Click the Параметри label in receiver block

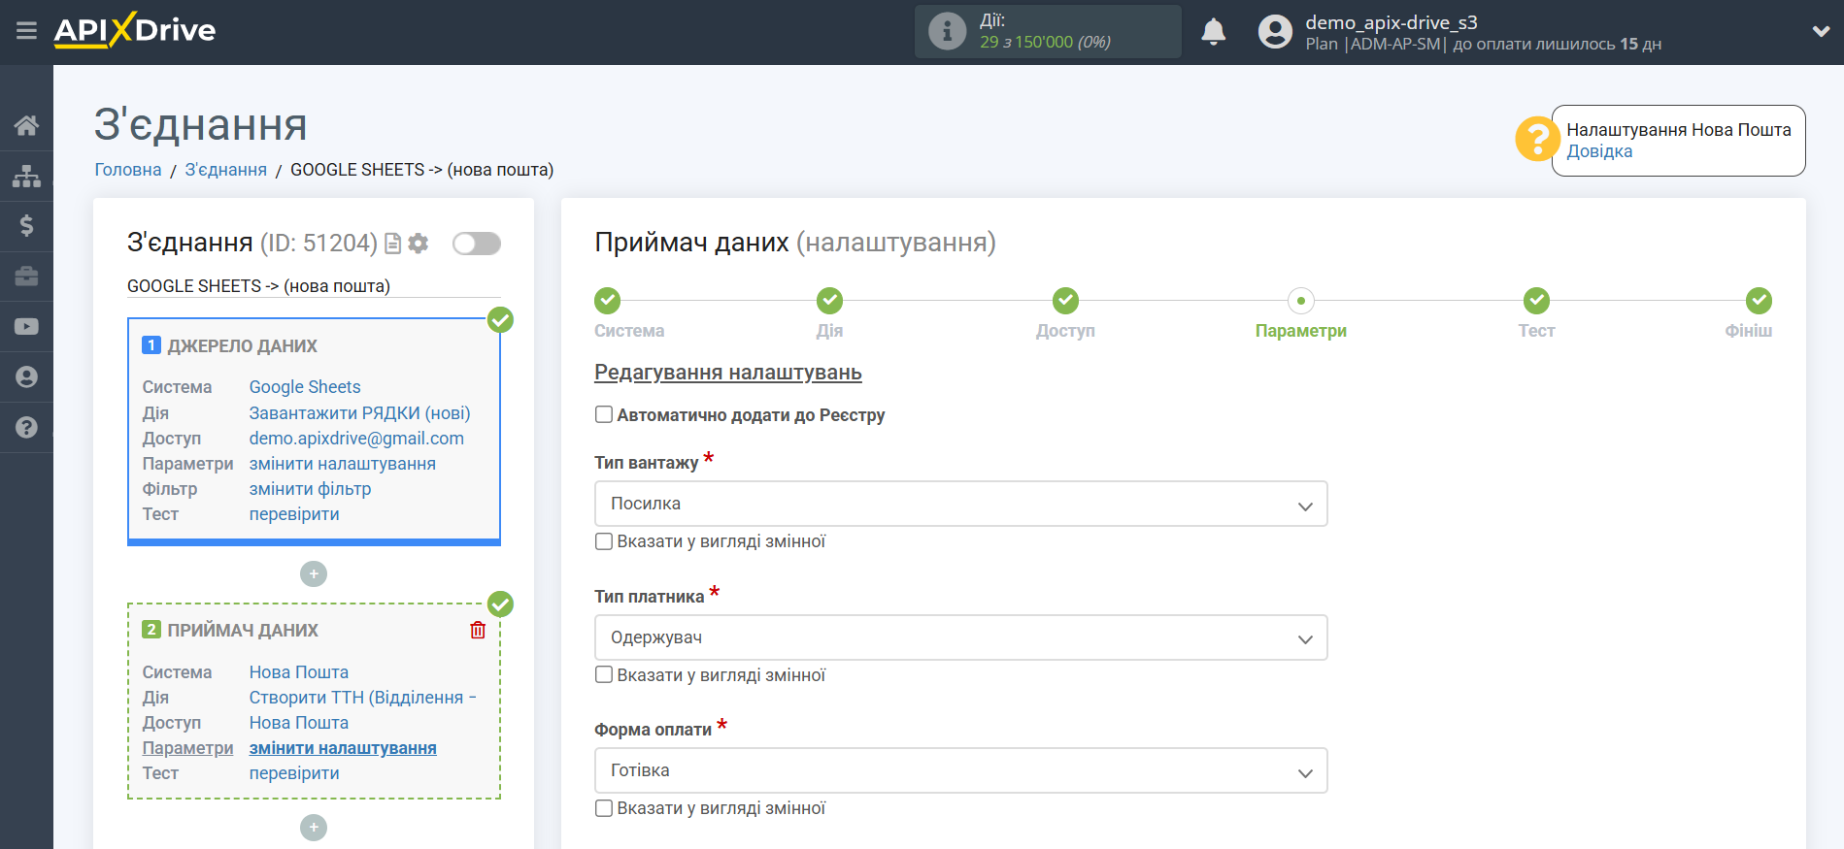tap(188, 748)
